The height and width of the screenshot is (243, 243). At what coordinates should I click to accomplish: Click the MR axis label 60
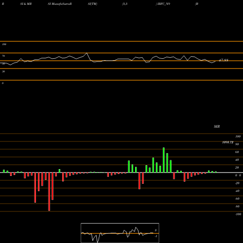[237, 152]
